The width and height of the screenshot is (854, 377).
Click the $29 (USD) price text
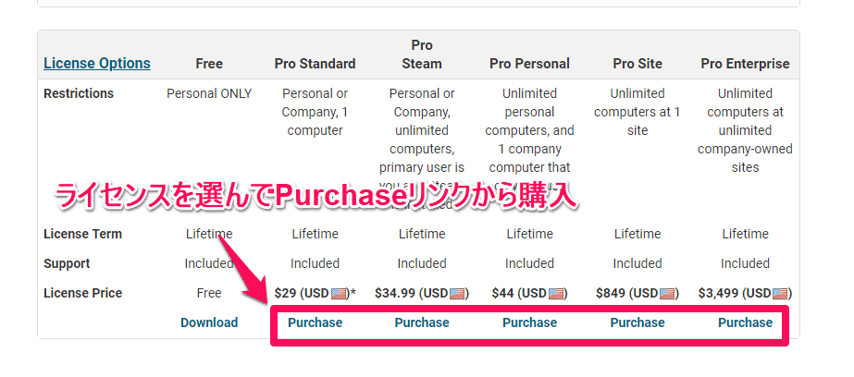click(x=315, y=293)
